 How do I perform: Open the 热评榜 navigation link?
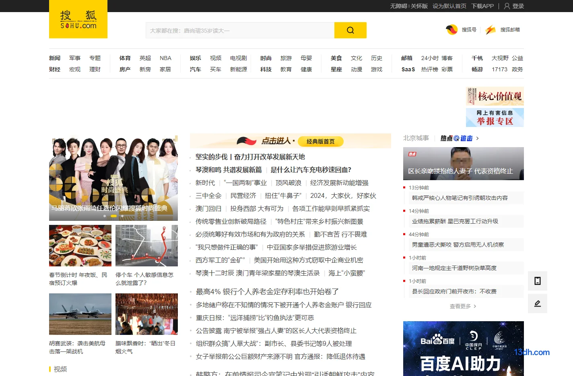(x=430, y=69)
